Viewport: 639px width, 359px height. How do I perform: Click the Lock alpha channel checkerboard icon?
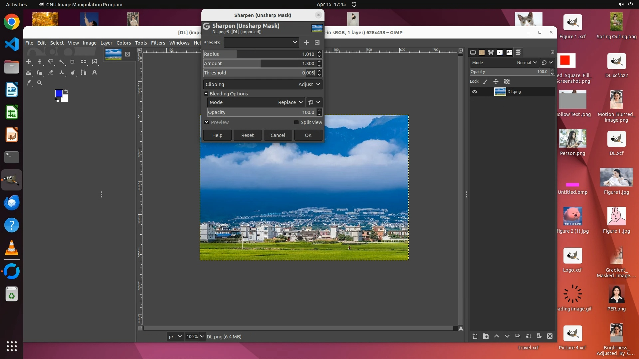[x=507, y=81]
